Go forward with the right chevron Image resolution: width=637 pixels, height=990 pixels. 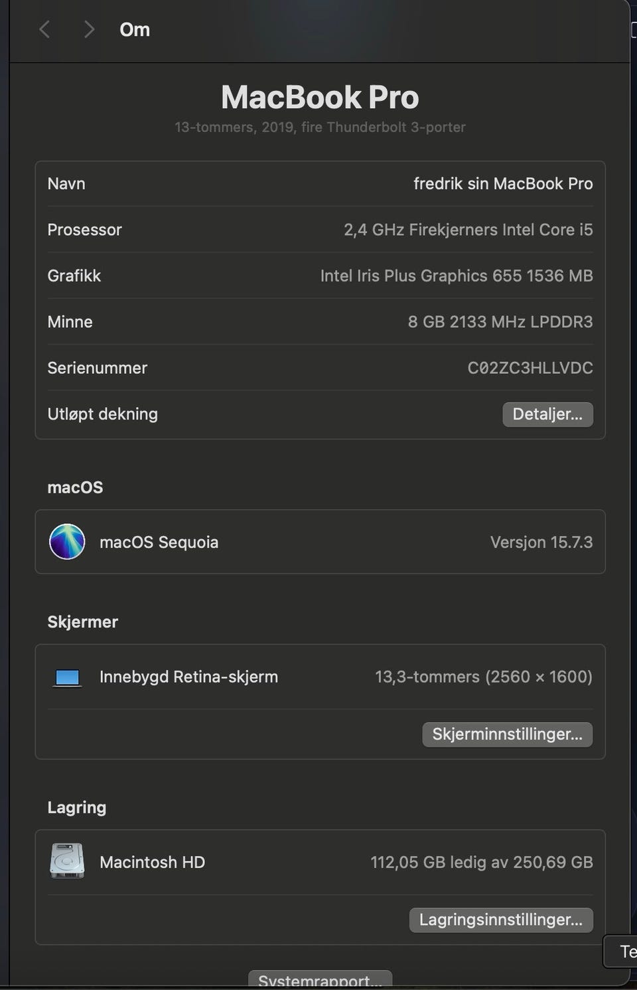click(89, 29)
